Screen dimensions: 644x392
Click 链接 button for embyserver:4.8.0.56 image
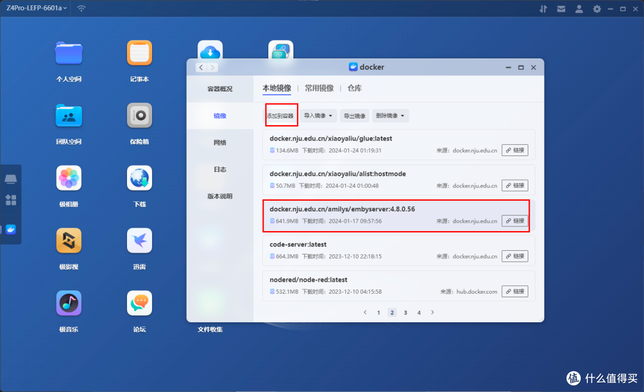515,221
